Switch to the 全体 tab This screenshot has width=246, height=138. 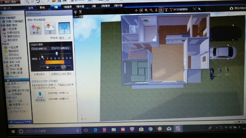click(x=31, y=8)
